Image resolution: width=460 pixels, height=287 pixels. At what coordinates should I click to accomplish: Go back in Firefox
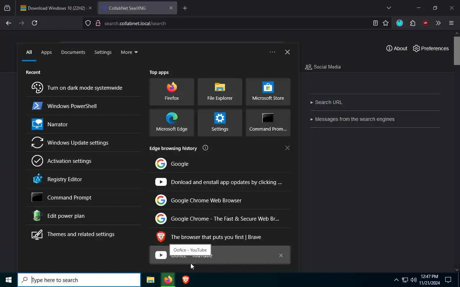click(9, 23)
